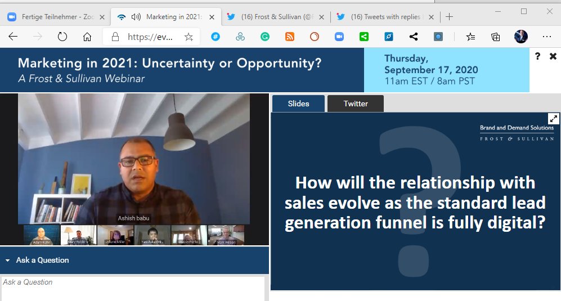Show the Slides panel tab

(298, 104)
